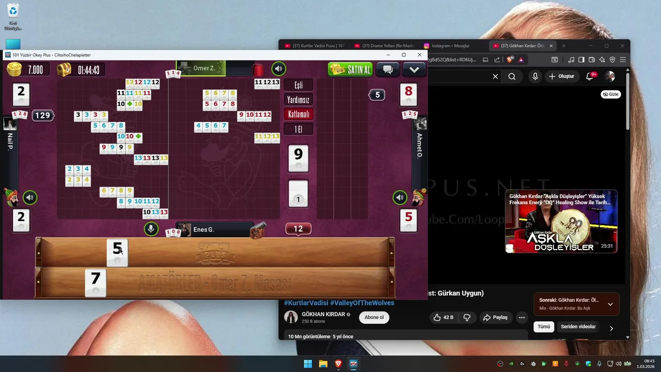Screen dimensions: 661x372
Task: Click the Brave Shields lion icon
Action: click(510, 60)
